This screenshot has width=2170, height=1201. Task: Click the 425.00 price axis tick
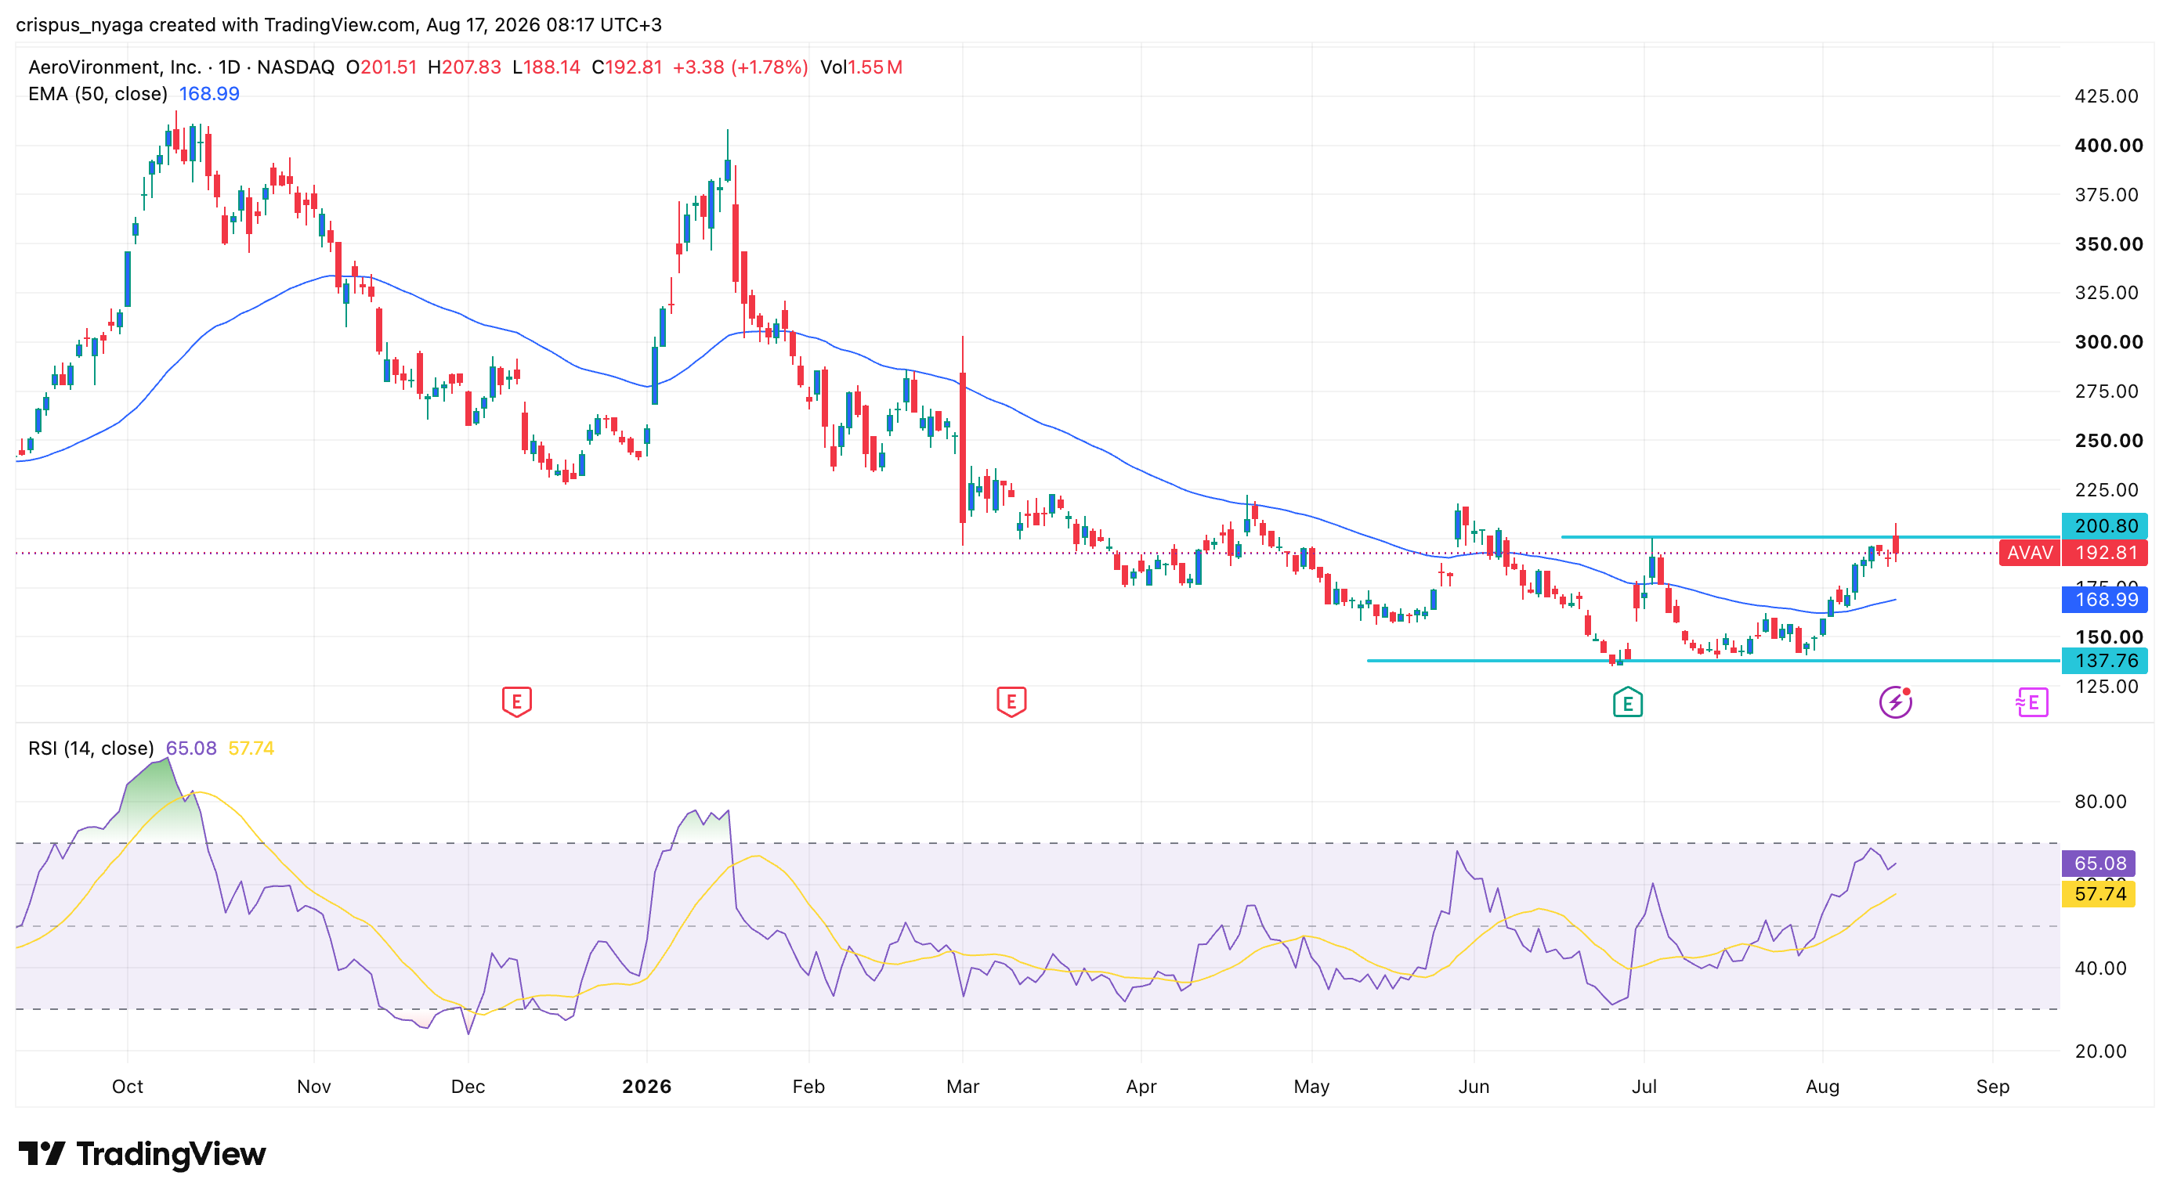pyautogui.click(x=2106, y=96)
